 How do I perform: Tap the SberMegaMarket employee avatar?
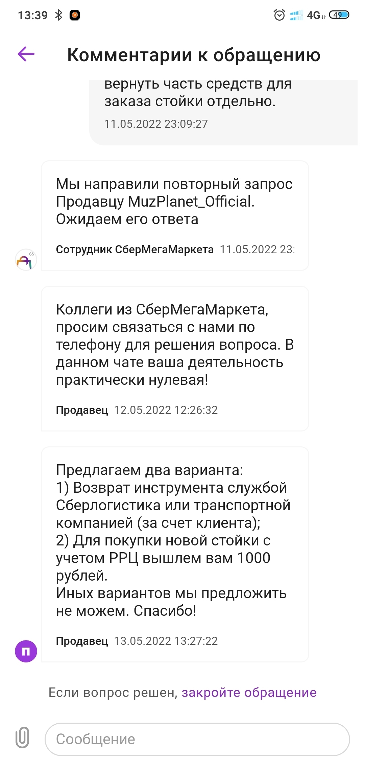pyautogui.click(x=26, y=260)
